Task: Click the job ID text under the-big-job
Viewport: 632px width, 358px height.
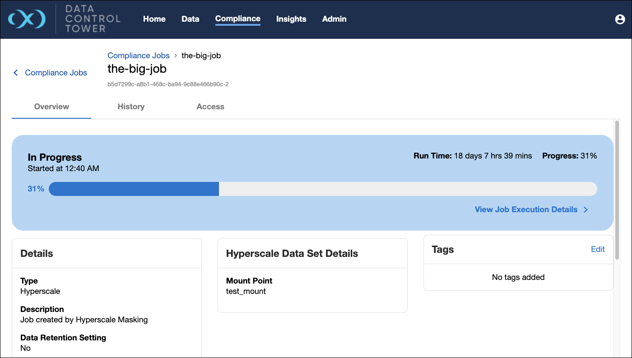Action: click(168, 84)
